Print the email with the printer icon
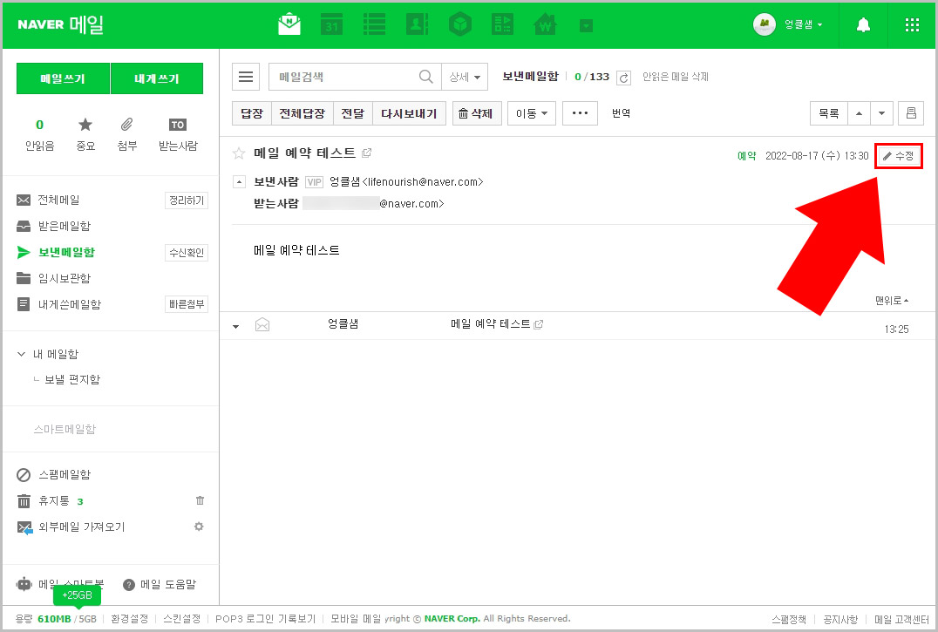 point(913,113)
